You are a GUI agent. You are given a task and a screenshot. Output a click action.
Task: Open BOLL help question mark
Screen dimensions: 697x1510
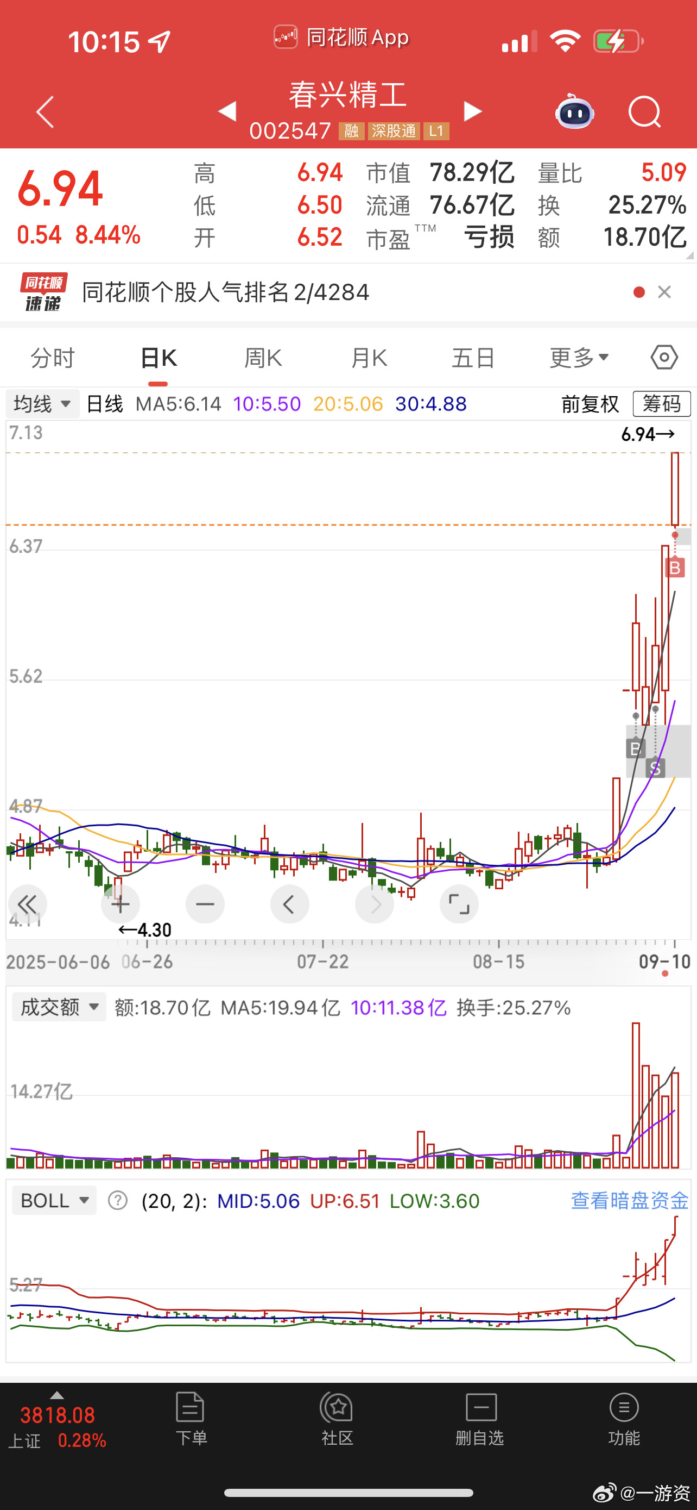tap(118, 1201)
